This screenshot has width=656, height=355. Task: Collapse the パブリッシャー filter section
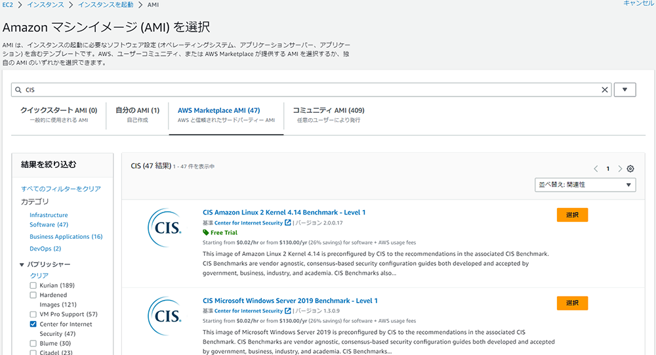coord(23,264)
